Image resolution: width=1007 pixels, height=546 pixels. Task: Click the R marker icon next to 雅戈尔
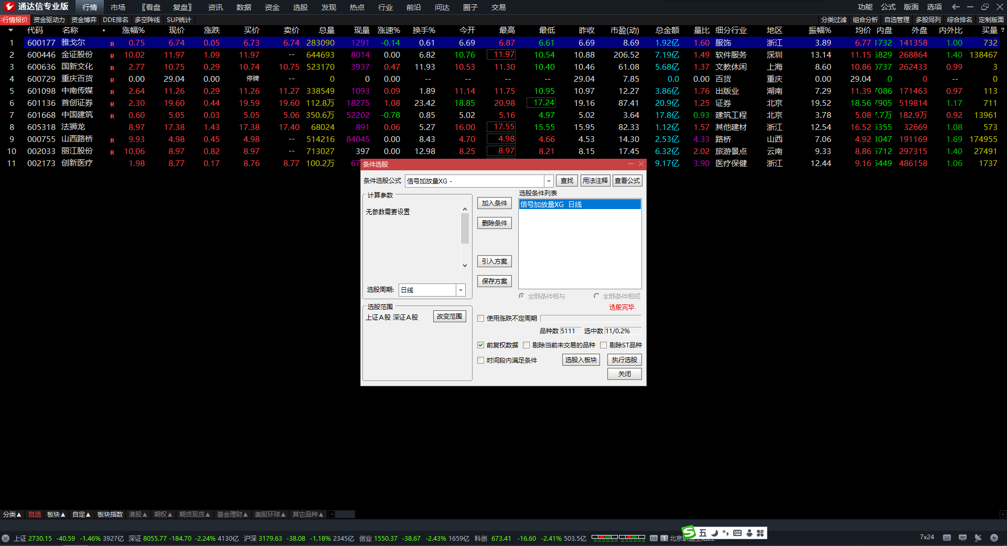click(x=112, y=43)
